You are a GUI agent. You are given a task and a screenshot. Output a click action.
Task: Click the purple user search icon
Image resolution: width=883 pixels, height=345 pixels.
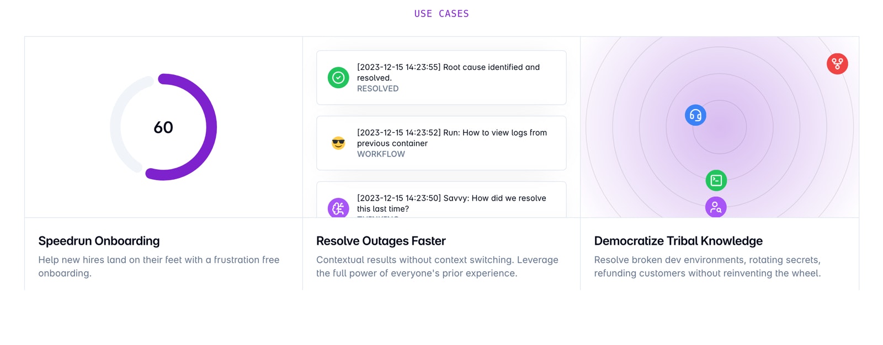click(716, 207)
